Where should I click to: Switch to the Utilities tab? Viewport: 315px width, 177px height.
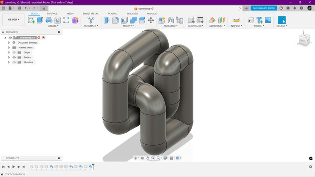(x=132, y=14)
